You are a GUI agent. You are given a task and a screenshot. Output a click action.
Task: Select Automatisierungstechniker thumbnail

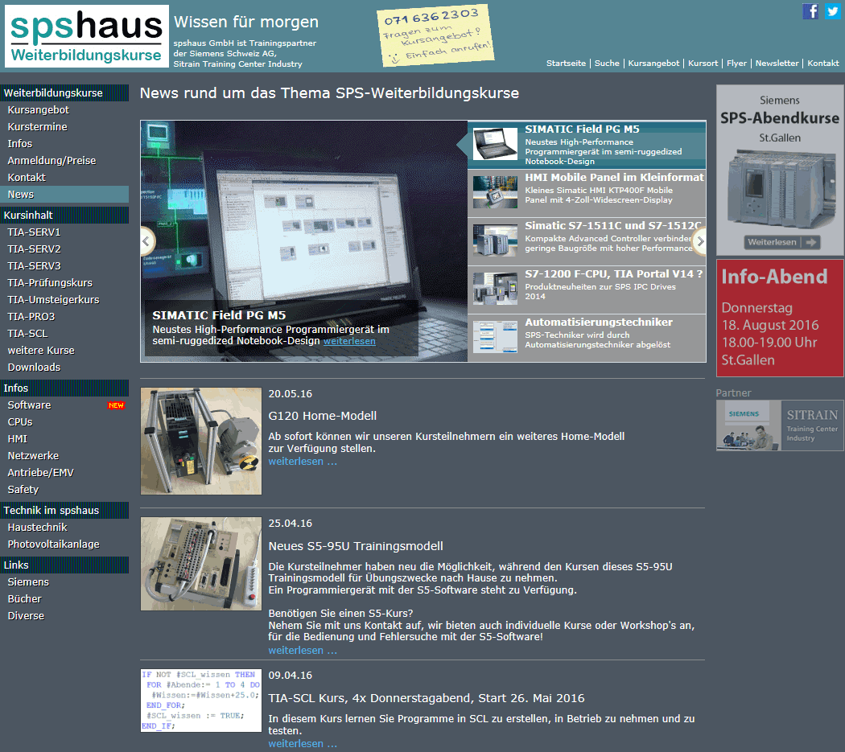tap(495, 337)
